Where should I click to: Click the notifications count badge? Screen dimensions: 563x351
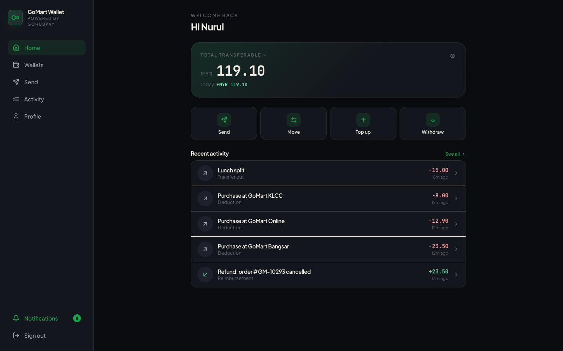(77, 318)
